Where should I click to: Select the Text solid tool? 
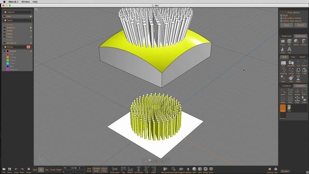point(289,50)
